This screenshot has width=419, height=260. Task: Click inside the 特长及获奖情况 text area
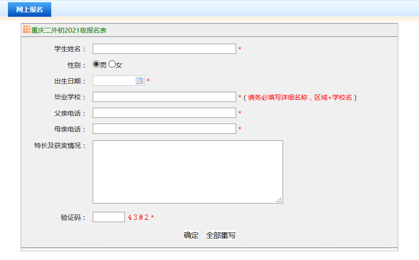[188, 172]
